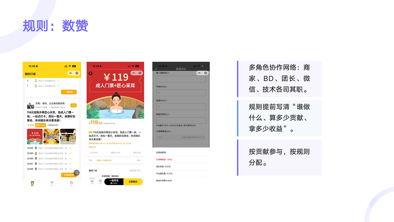Click the 商家所得(元) input field
Screen dimensions: 394x222
click(181, 121)
